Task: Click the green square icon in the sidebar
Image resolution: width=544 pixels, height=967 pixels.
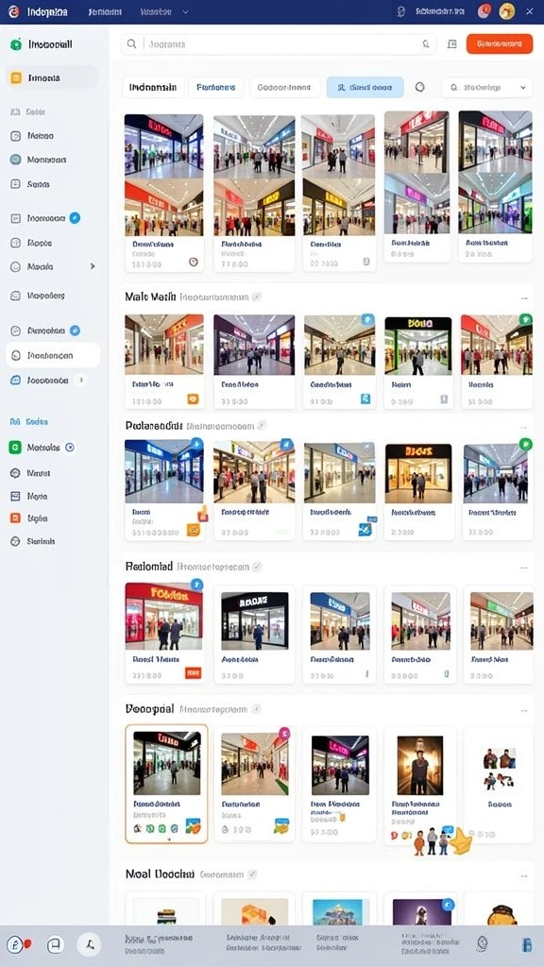Action: 15,448
